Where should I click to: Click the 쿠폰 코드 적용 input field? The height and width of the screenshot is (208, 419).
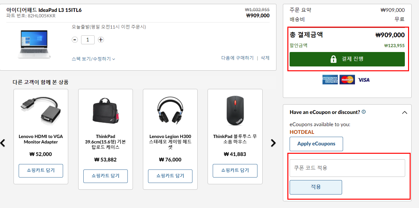(x=347, y=168)
